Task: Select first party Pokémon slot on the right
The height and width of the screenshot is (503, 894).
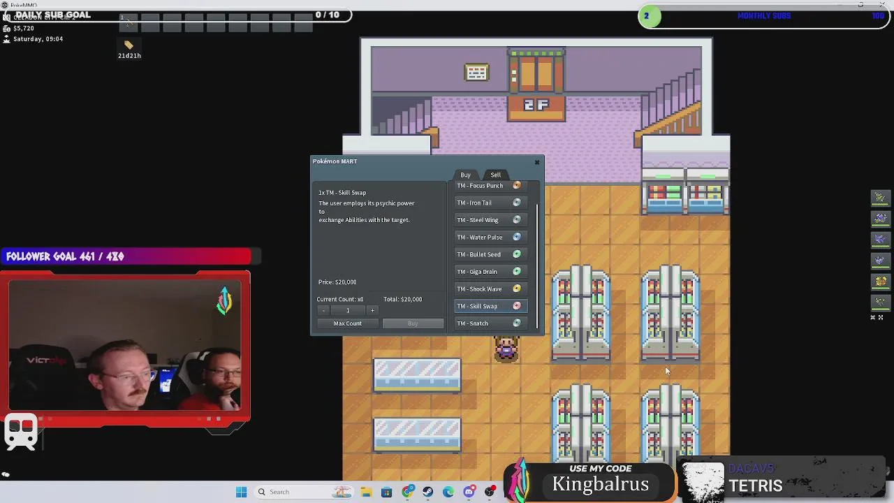Action: (x=880, y=198)
